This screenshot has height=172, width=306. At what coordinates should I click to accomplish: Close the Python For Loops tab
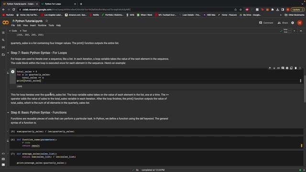click(75, 4)
